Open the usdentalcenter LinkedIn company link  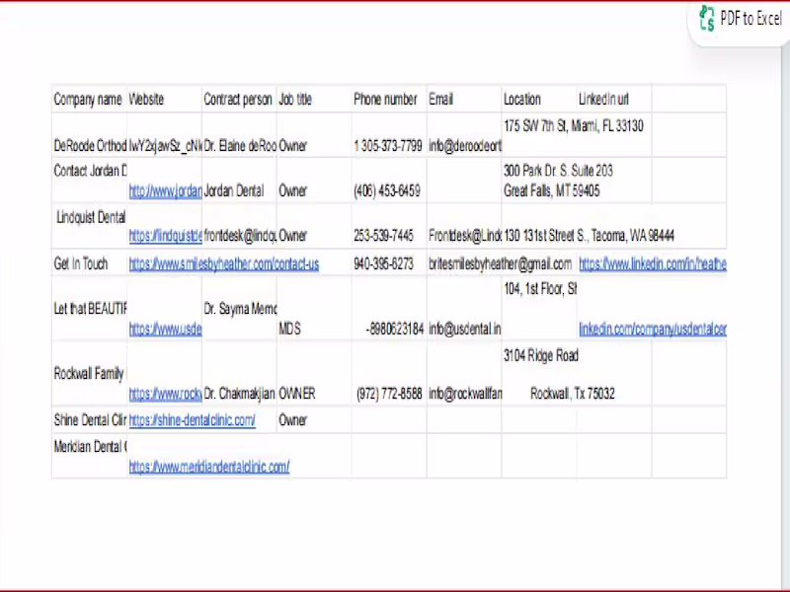tap(653, 330)
